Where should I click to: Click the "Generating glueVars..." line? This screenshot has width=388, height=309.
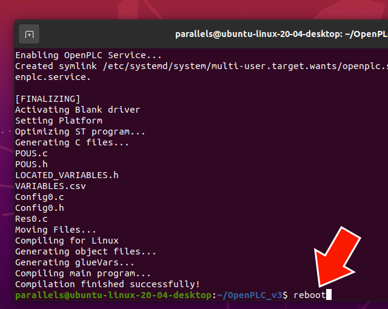pos(75,262)
